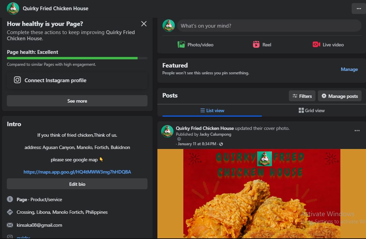Click the Quirky Fried Chicken House page title
The image size is (366, 239).
56,9
